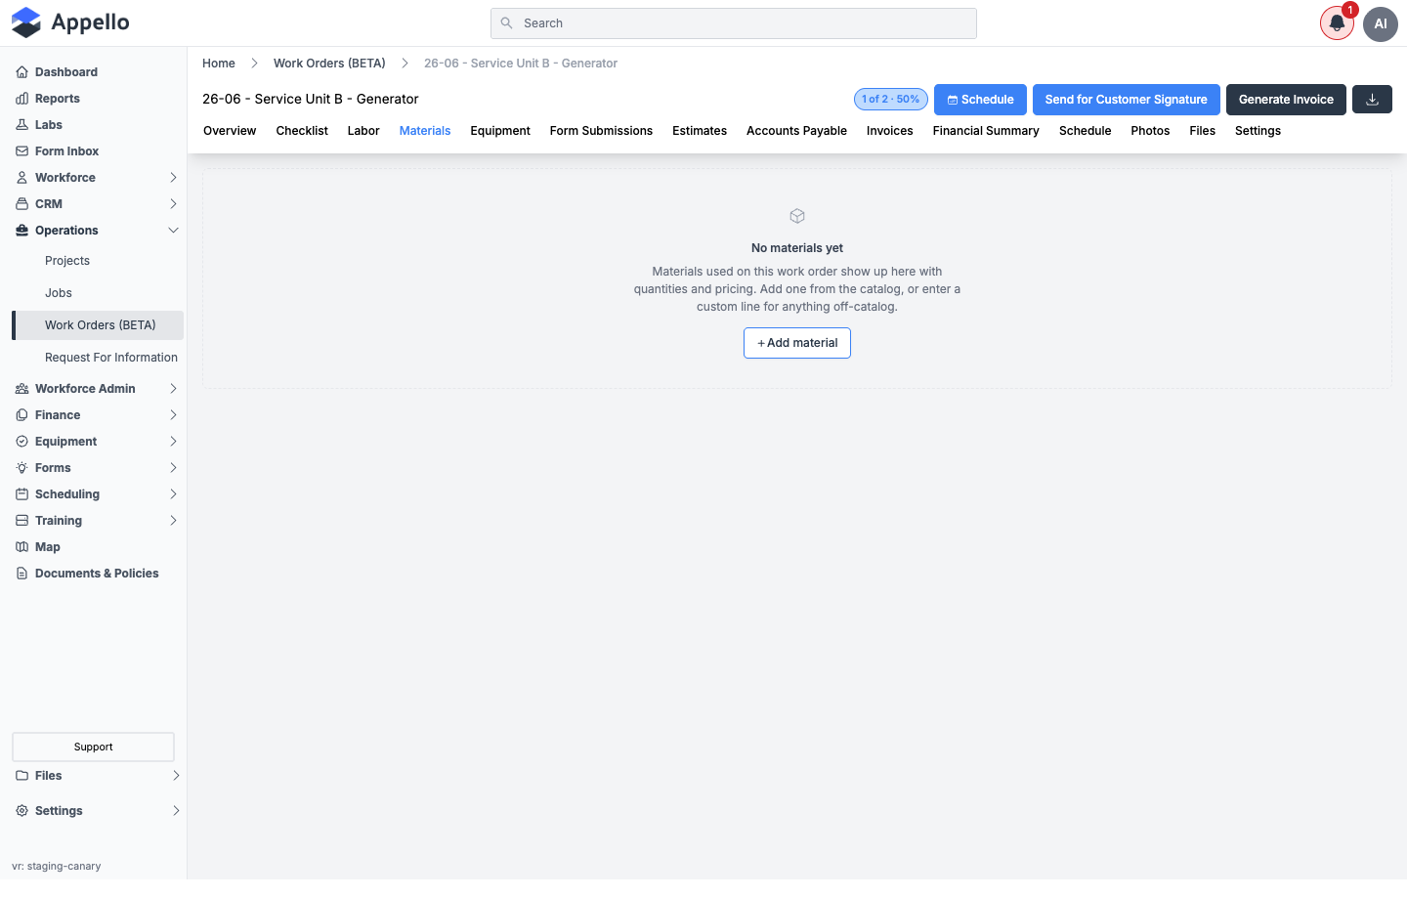Expand the Scheduling section
The width and height of the screenshot is (1407, 897).
click(x=98, y=494)
